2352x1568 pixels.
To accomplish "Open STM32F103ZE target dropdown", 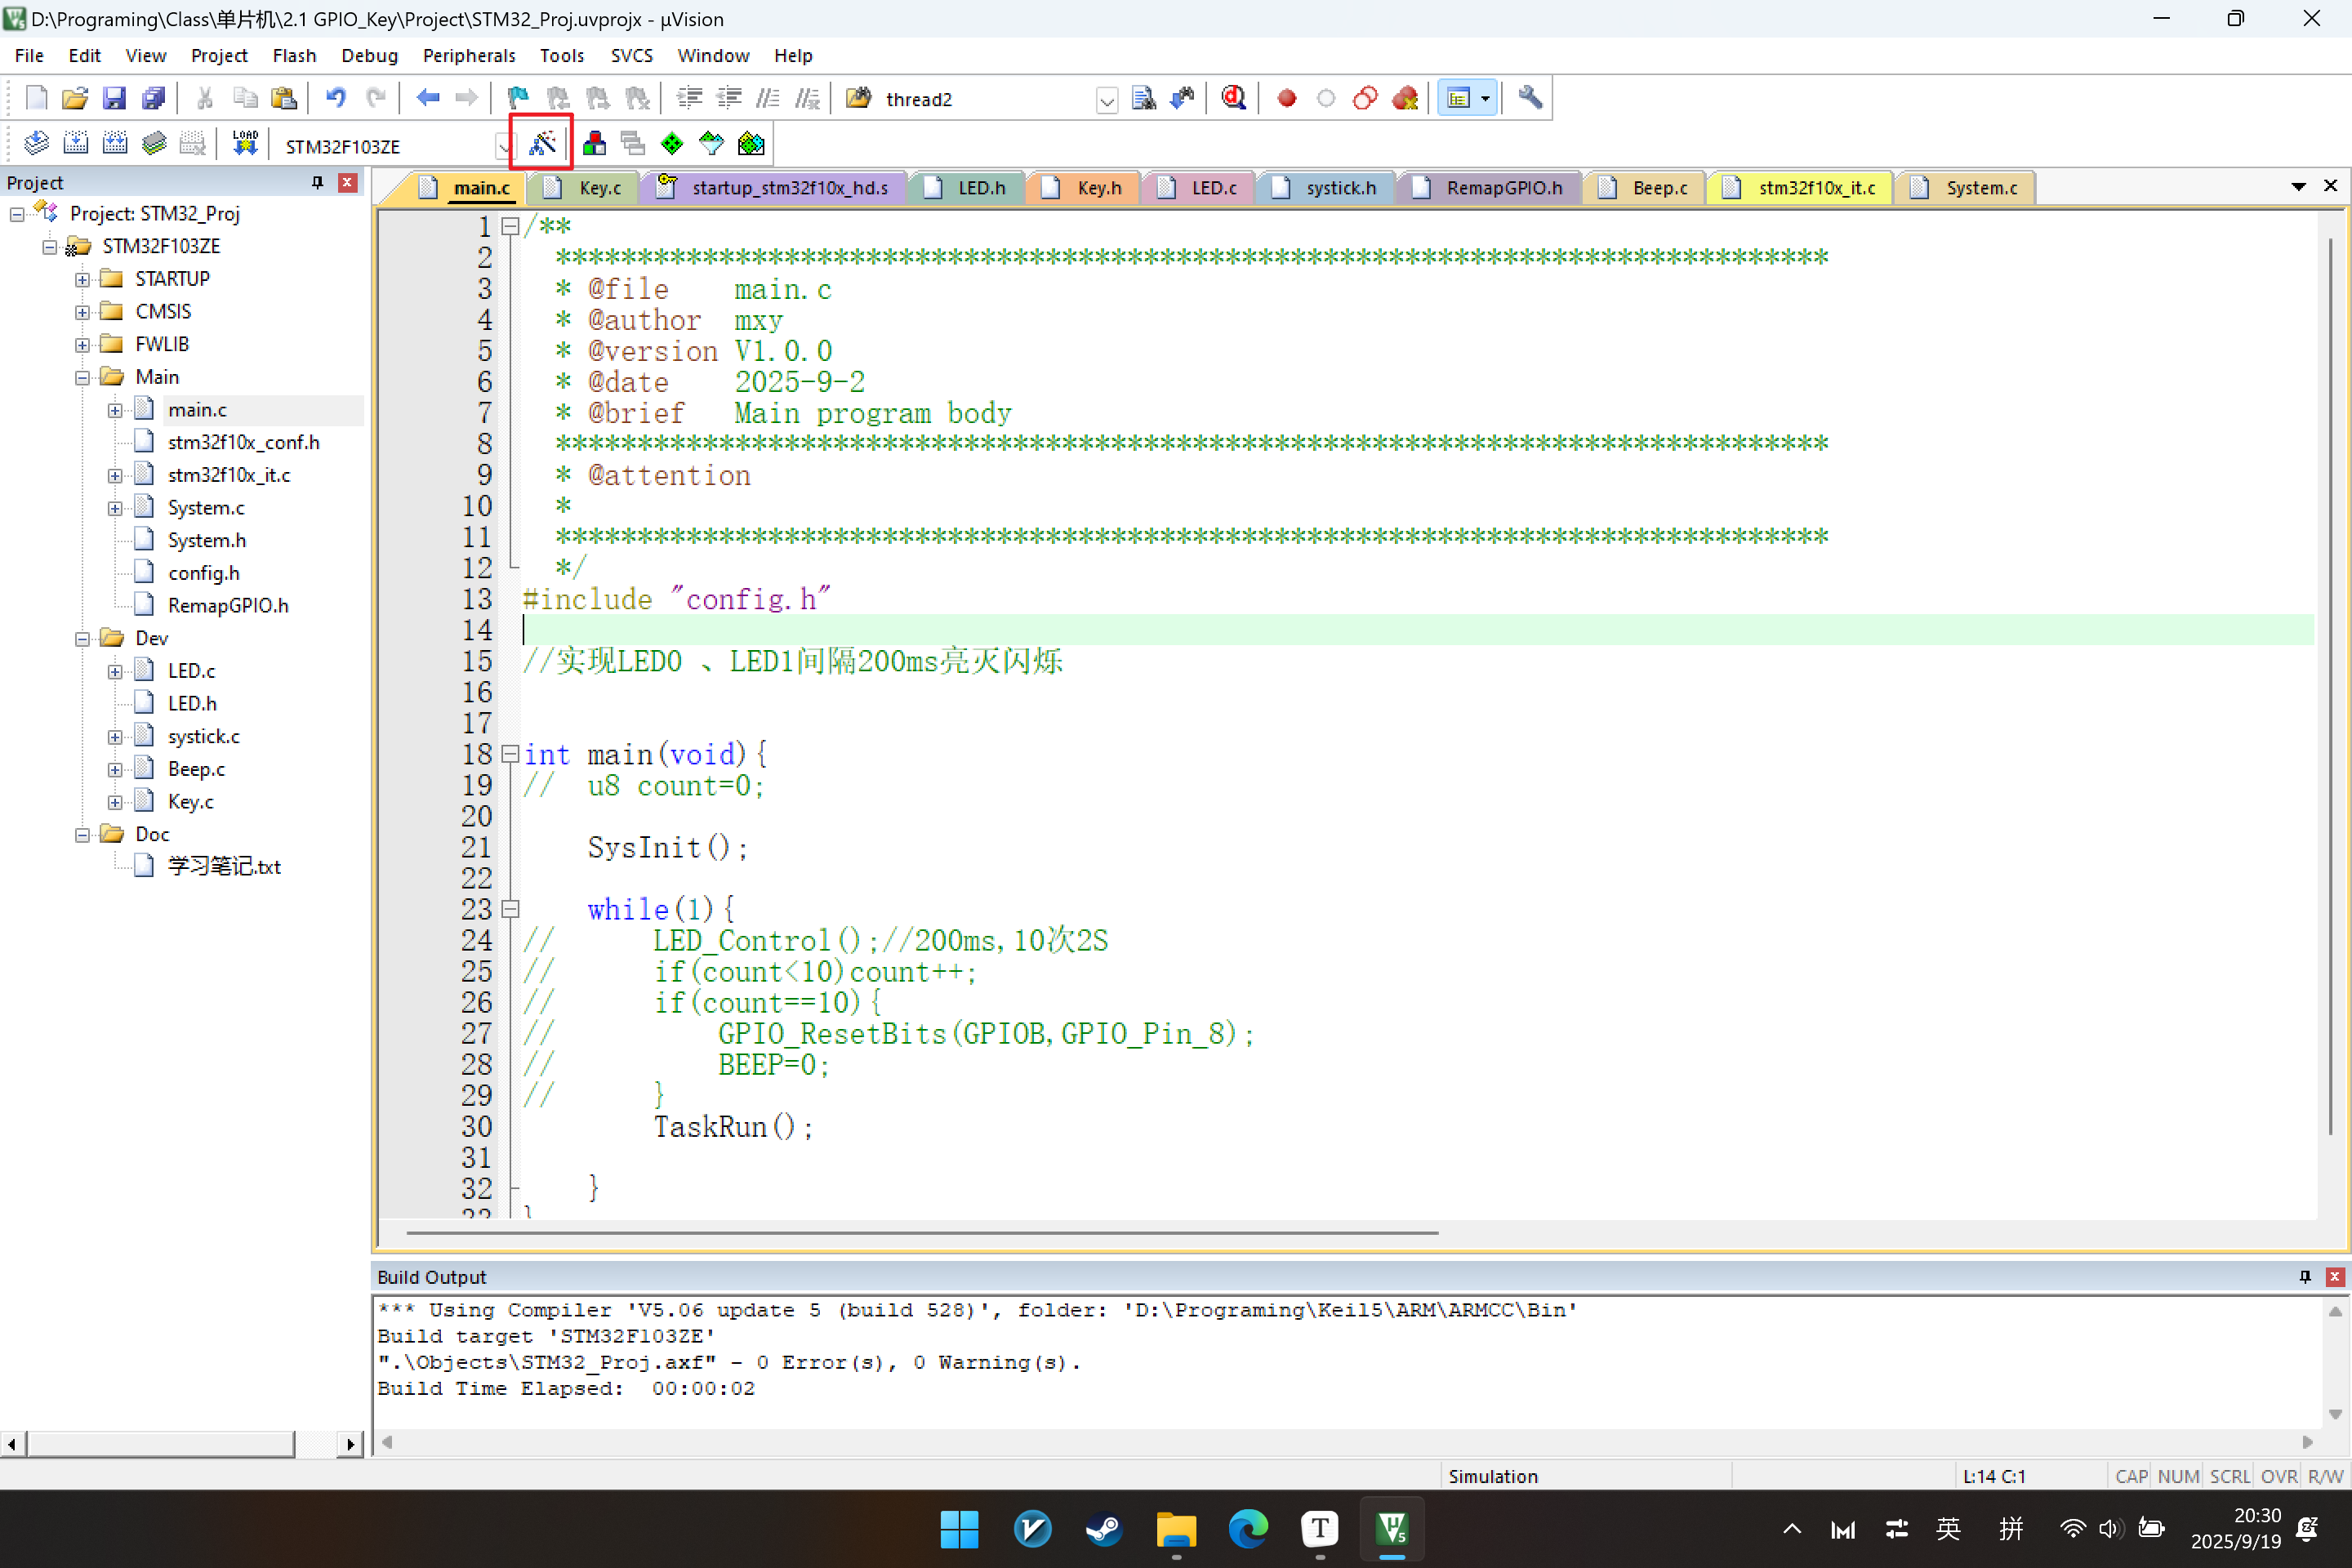I will [x=503, y=146].
